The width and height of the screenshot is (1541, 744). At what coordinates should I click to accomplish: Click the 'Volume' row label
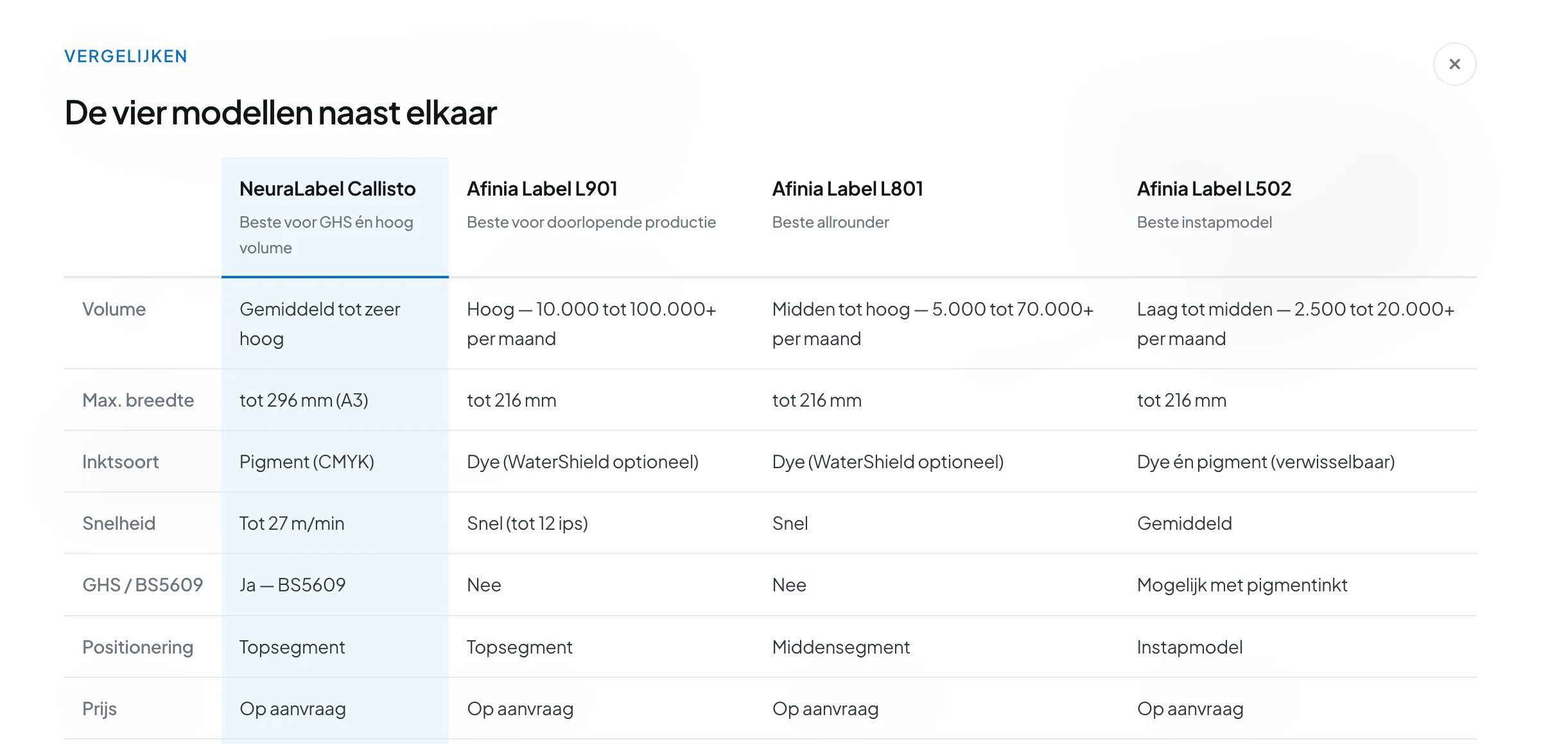(114, 309)
